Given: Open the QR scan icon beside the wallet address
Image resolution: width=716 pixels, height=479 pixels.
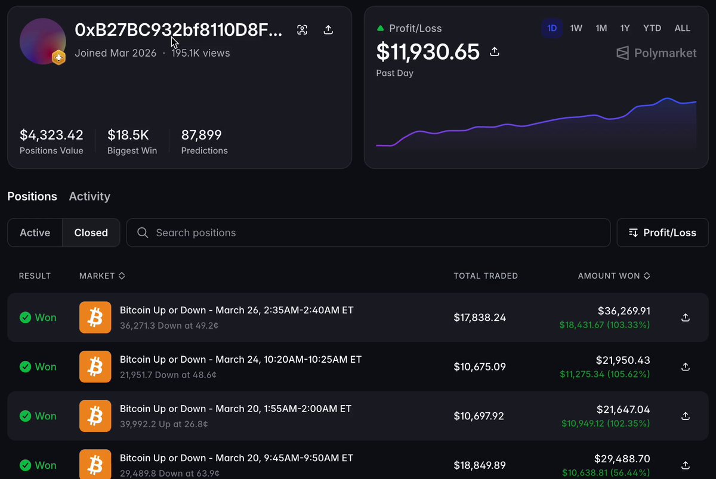Looking at the screenshot, I should (303, 30).
